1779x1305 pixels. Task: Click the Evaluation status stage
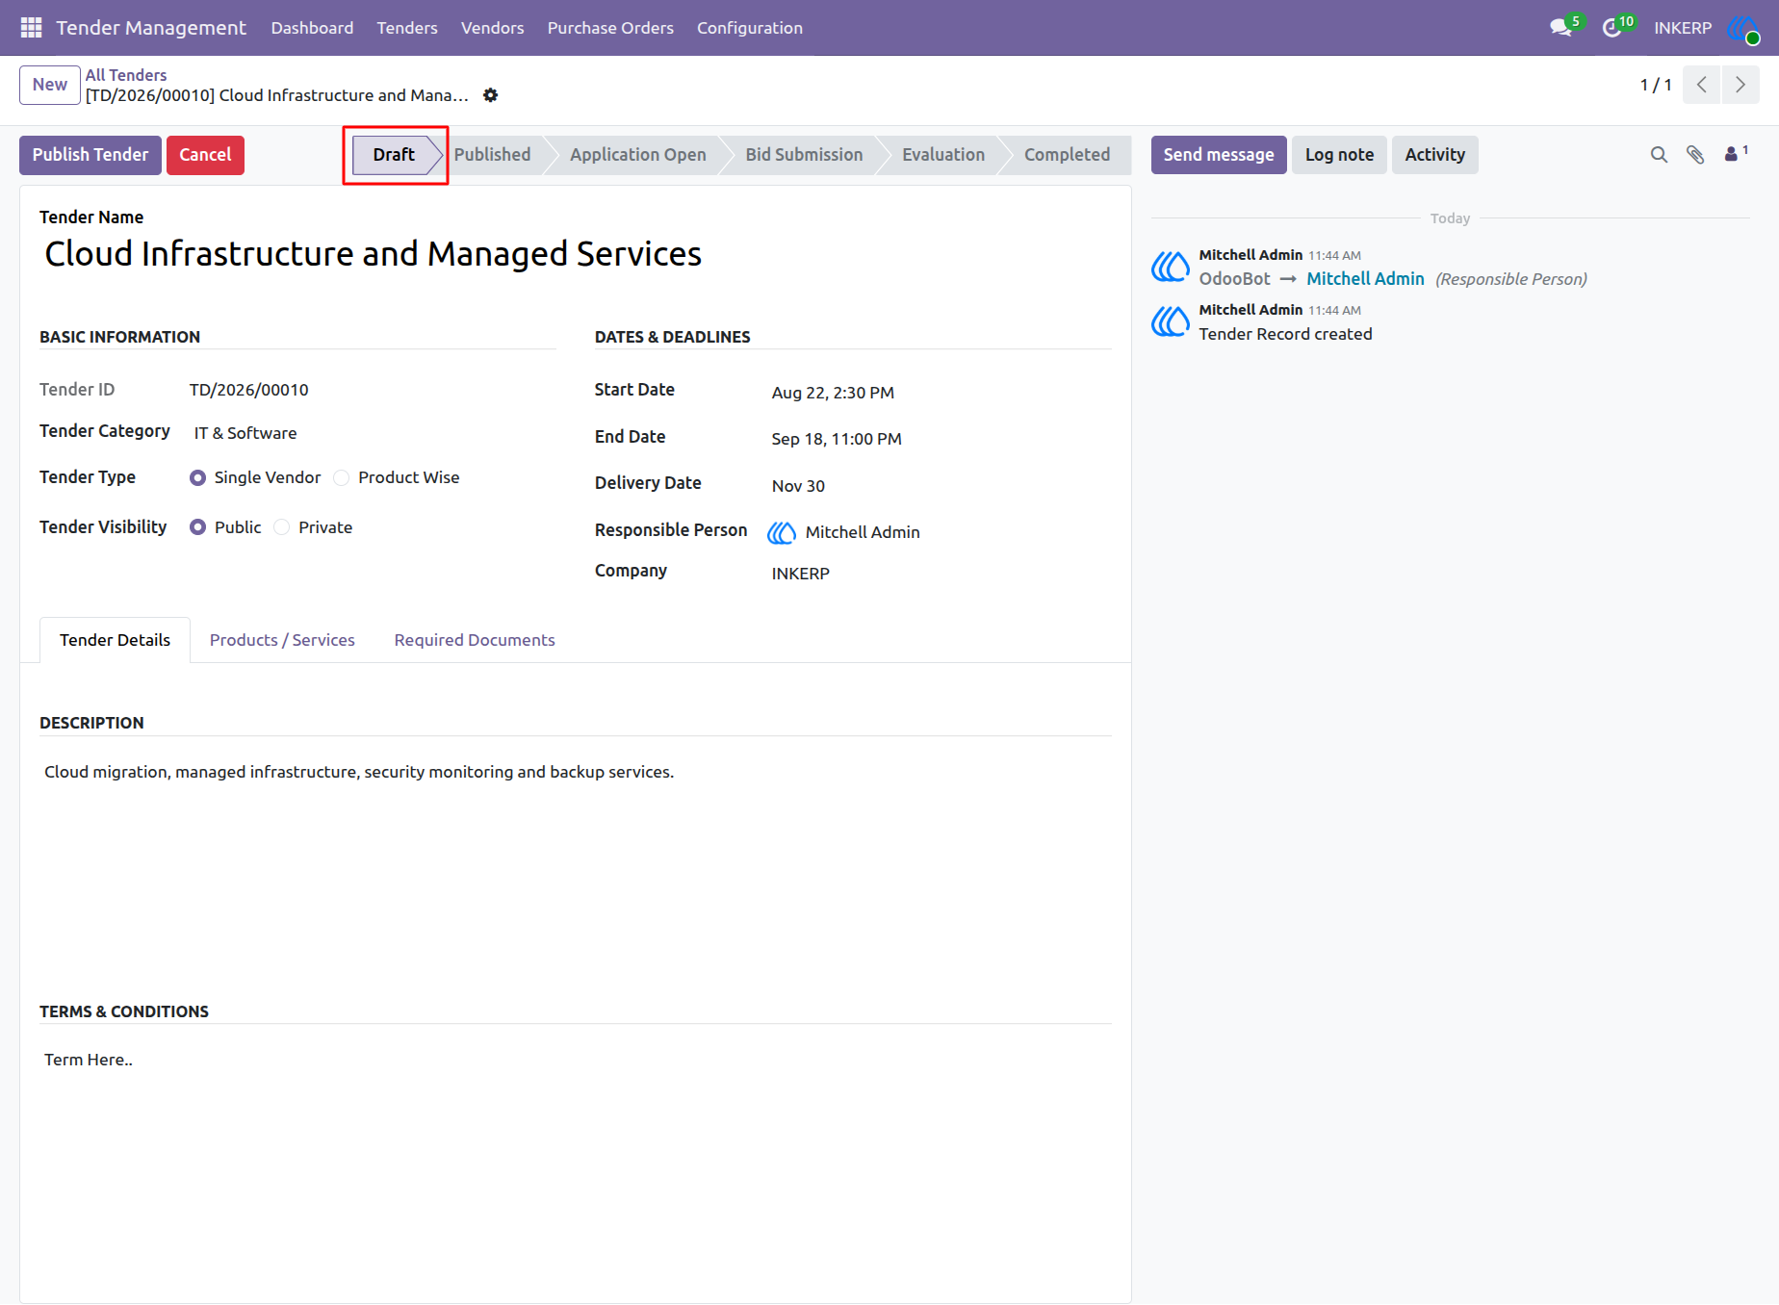pos(943,155)
